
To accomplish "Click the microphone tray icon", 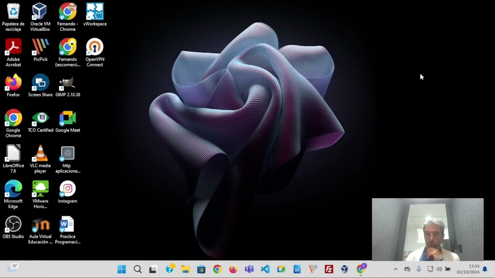I will click(x=419, y=269).
